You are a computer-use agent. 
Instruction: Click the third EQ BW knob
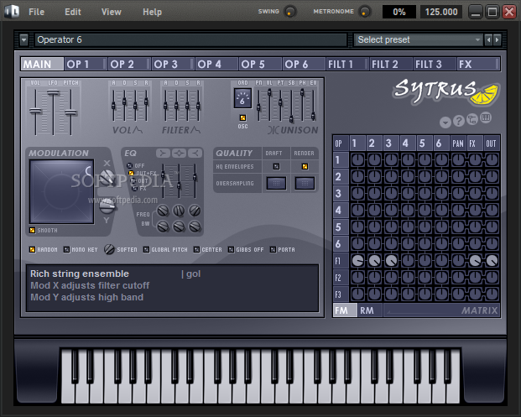[x=195, y=227]
